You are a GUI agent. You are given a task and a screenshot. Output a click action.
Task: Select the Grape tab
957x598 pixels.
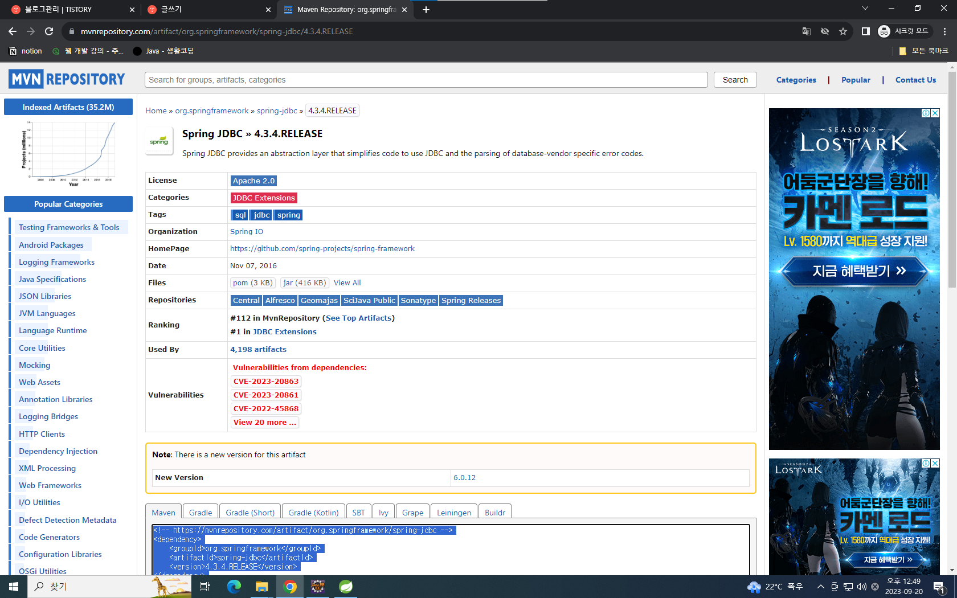[412, 513]
